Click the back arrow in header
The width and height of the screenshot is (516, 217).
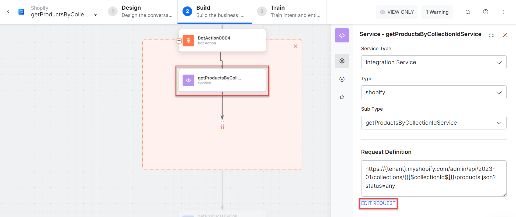(x=8, y=12)
